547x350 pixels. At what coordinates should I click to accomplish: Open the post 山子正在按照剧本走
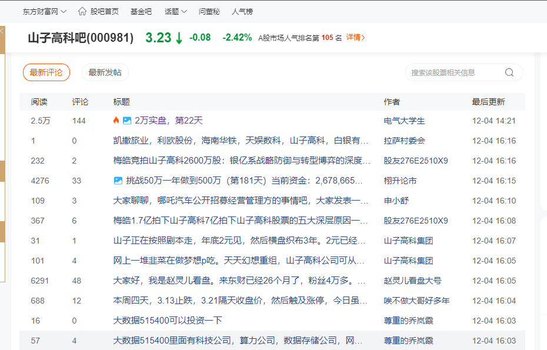pyautogui.click(x=239, y=241)
